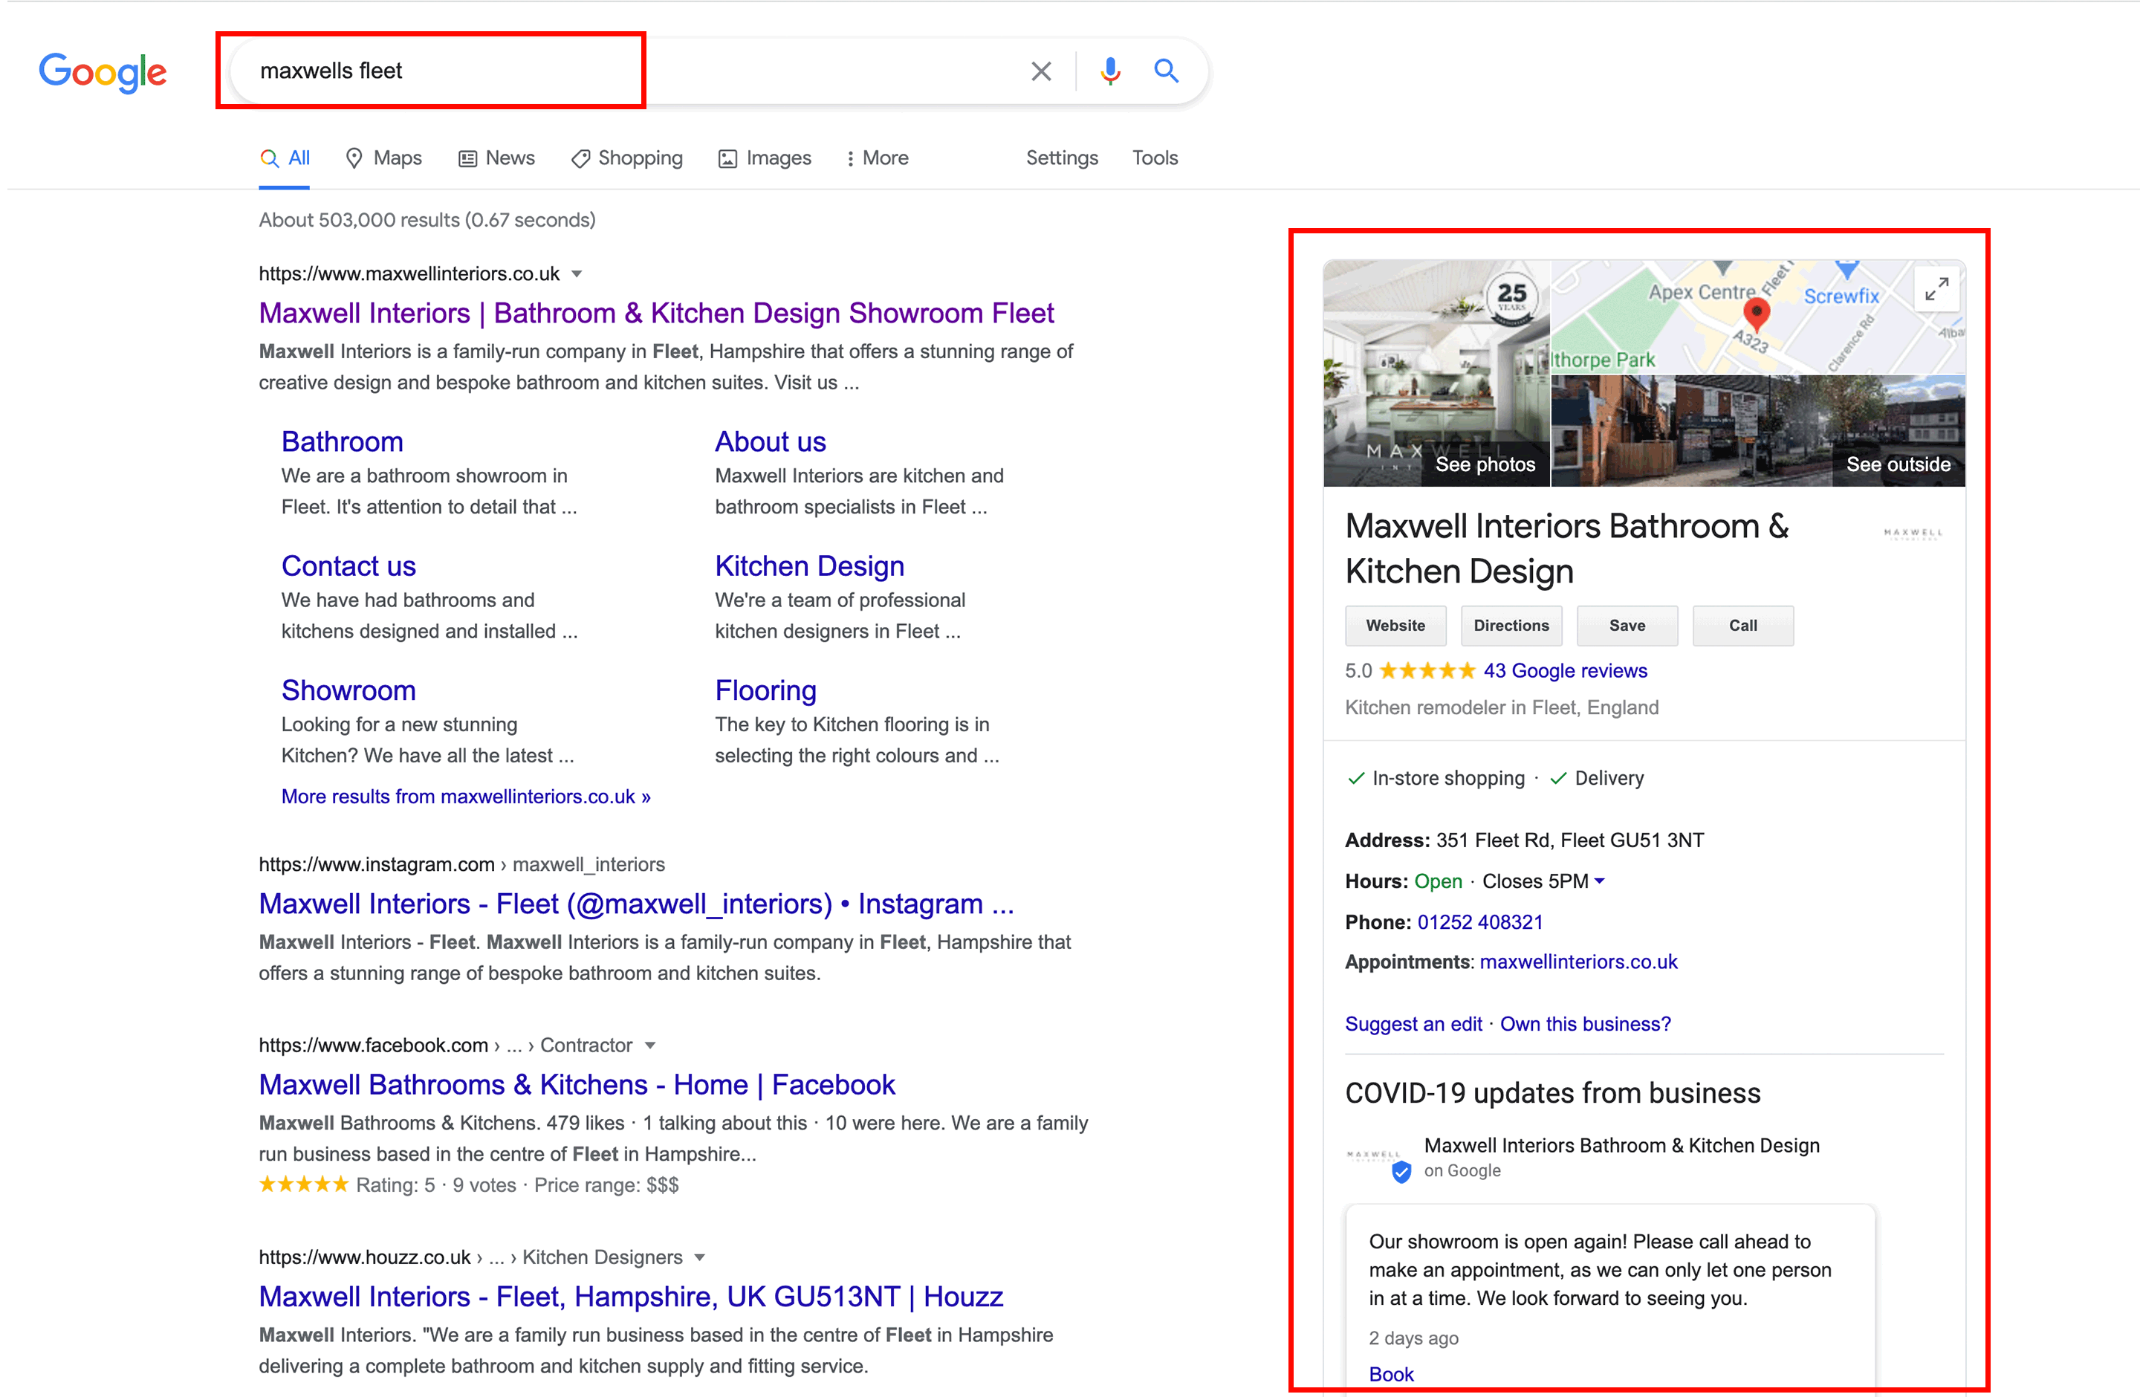2140x1397 pixels.
Task: Activate the voice search microphone icon
Action: click(x=1112, y=70)
